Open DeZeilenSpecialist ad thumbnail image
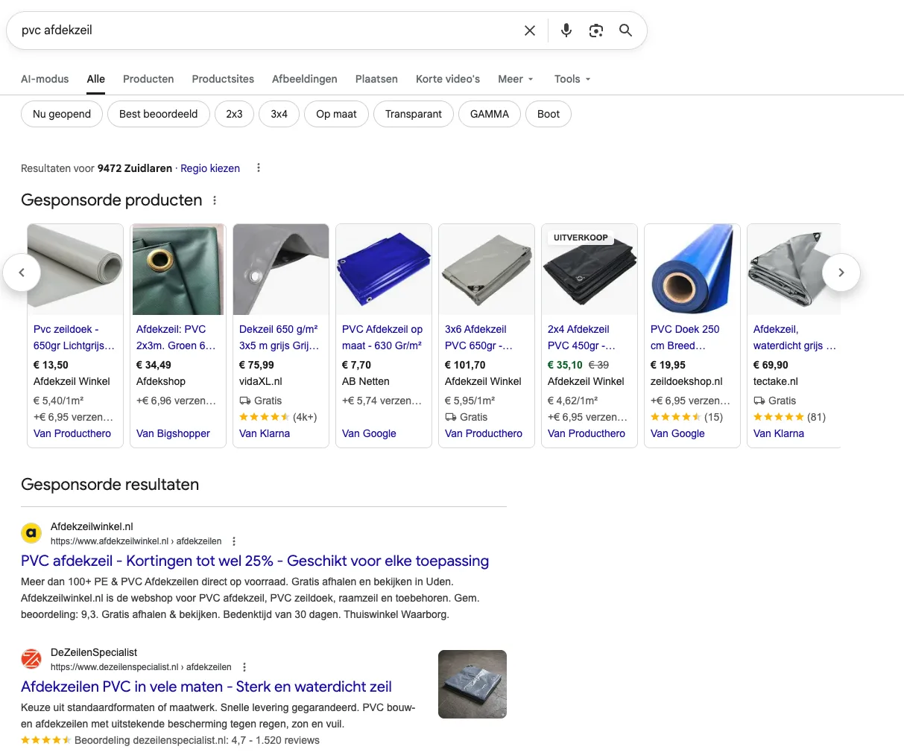 [472, 684]
